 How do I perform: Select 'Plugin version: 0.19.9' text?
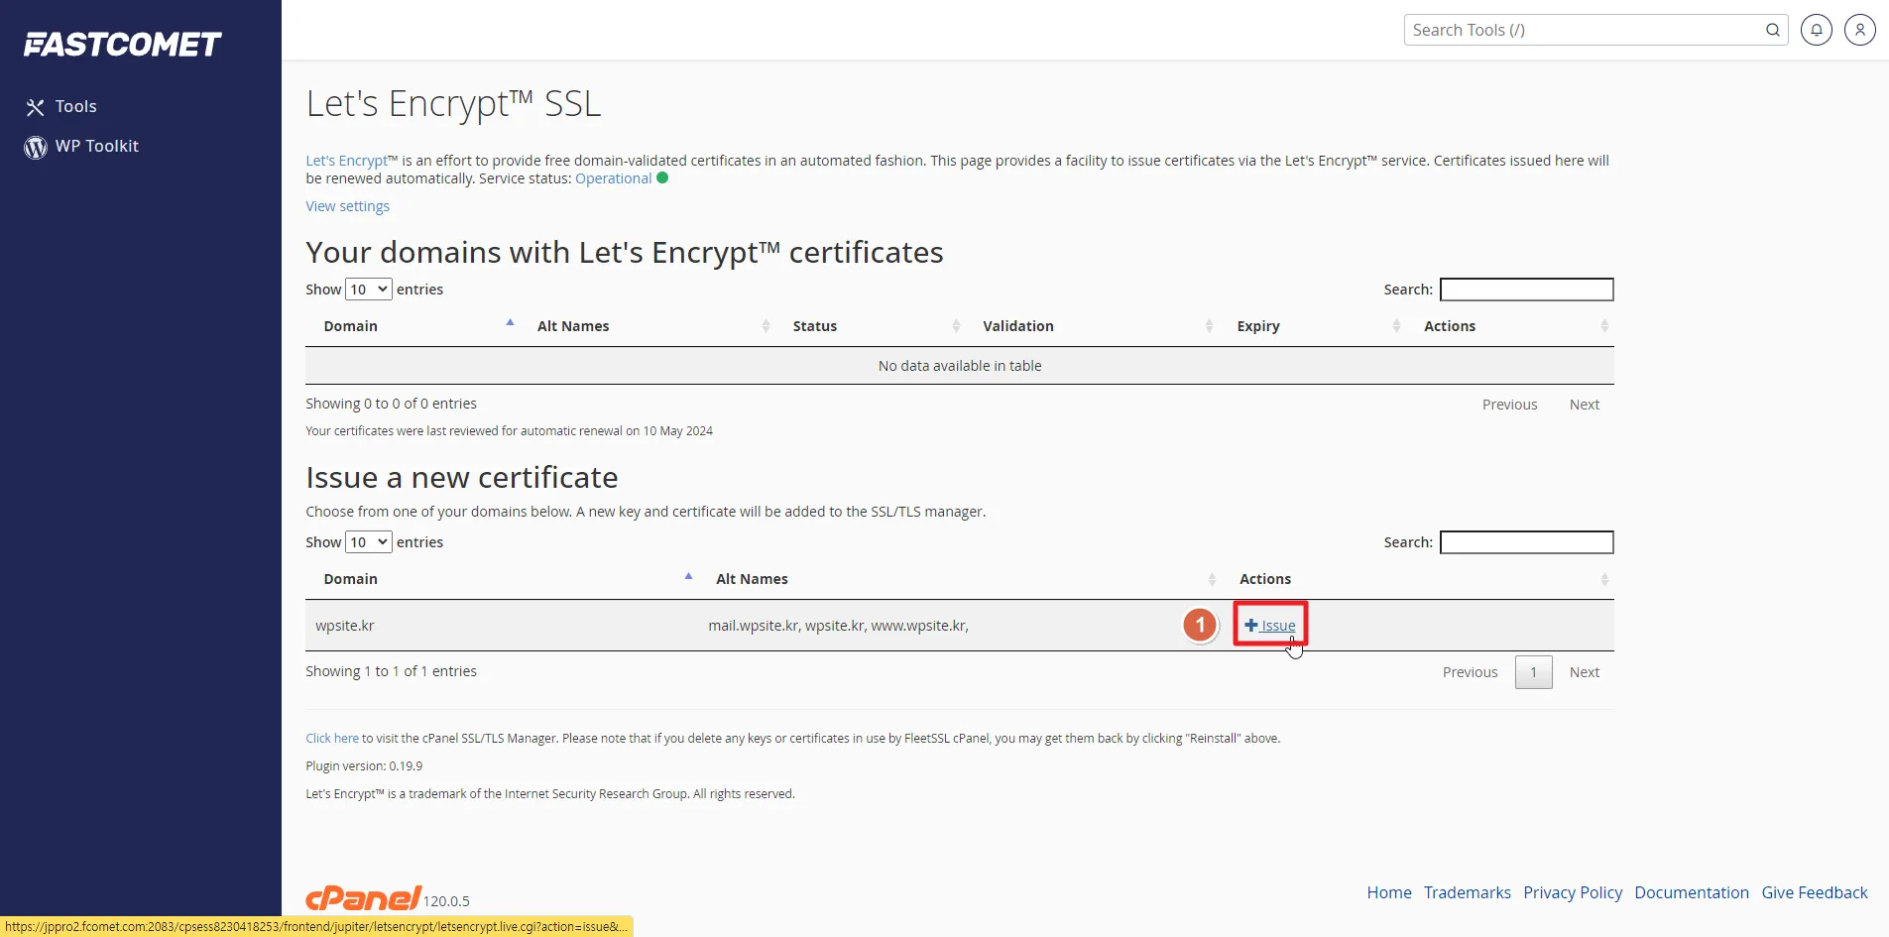364,766
